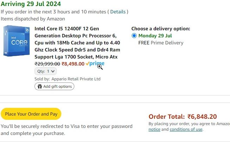230x142 pixels.
Task: Click the Intel Core i5 box image
Action: [x=17, y=41]
